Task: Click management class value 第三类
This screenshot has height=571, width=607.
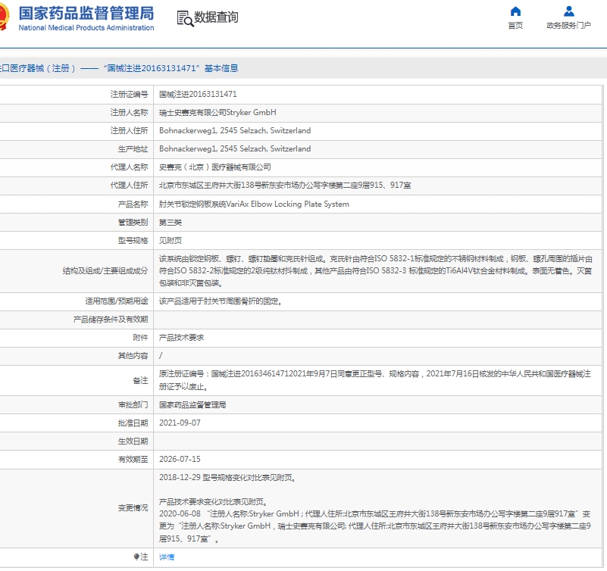Action: pos(171,222)
